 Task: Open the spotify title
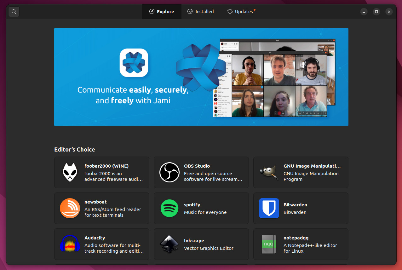192,205
